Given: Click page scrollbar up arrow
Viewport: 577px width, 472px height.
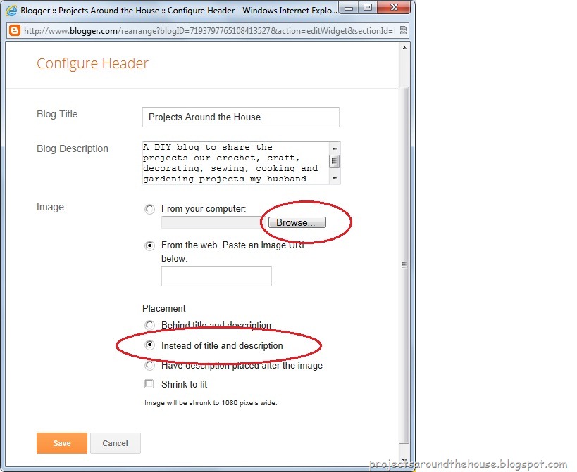Looking at the screenshot, I should click(x=404, y=48).
